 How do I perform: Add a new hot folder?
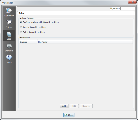[64, 106]
